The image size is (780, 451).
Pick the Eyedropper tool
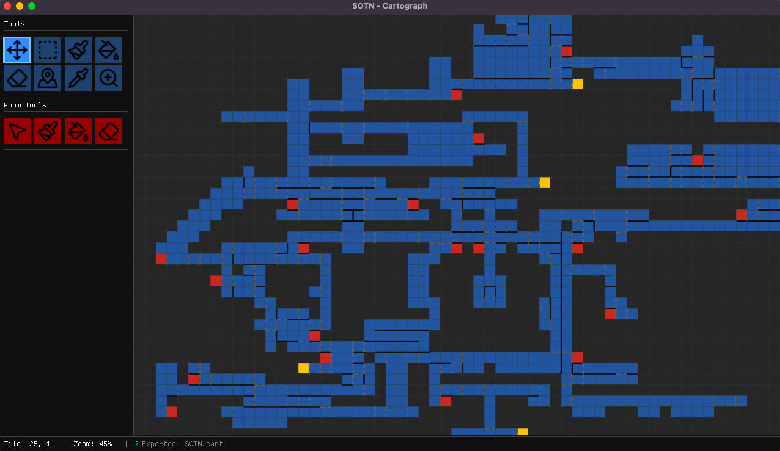[78, 78]
